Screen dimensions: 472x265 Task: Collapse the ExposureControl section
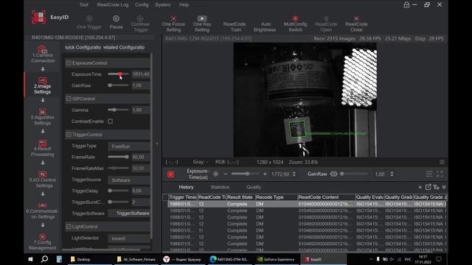pos(69,63)
